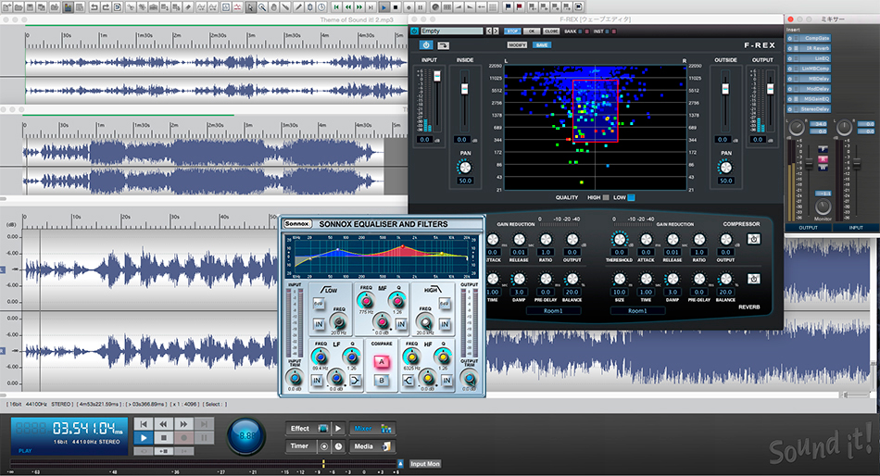Click CLOSE in the F-REX header
Screen dimensions: 880x476
(551, 31)
